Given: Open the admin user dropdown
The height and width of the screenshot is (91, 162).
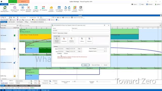Looking at the screenshot, I should pyautogui.click(x=158, y=4).
